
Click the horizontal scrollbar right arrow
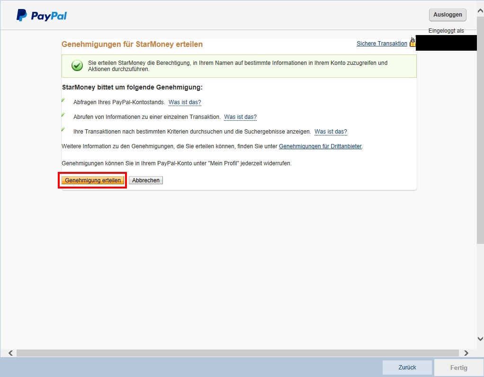(466, 353)
